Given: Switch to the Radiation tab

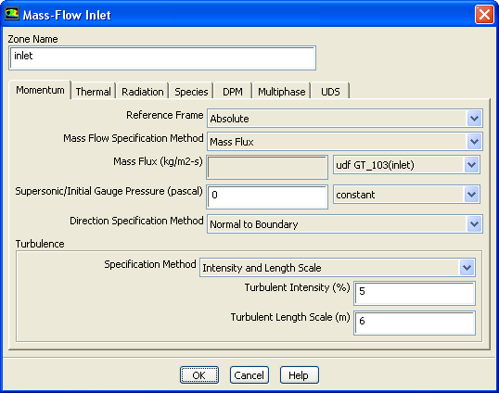Looking at the screenshot, I should (143, 92).
